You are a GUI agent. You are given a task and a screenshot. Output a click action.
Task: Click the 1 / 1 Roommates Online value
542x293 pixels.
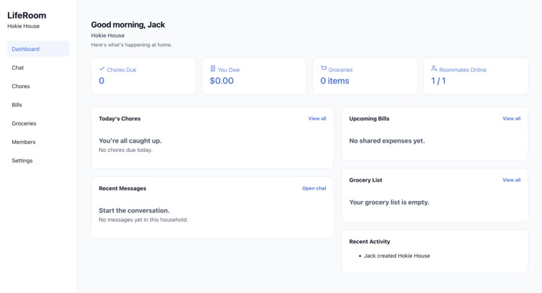click(x=438, y=81)
